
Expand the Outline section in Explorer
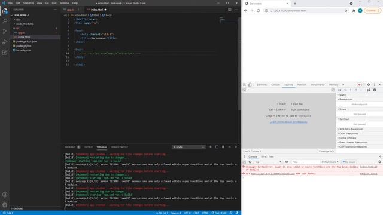(18, 208)
